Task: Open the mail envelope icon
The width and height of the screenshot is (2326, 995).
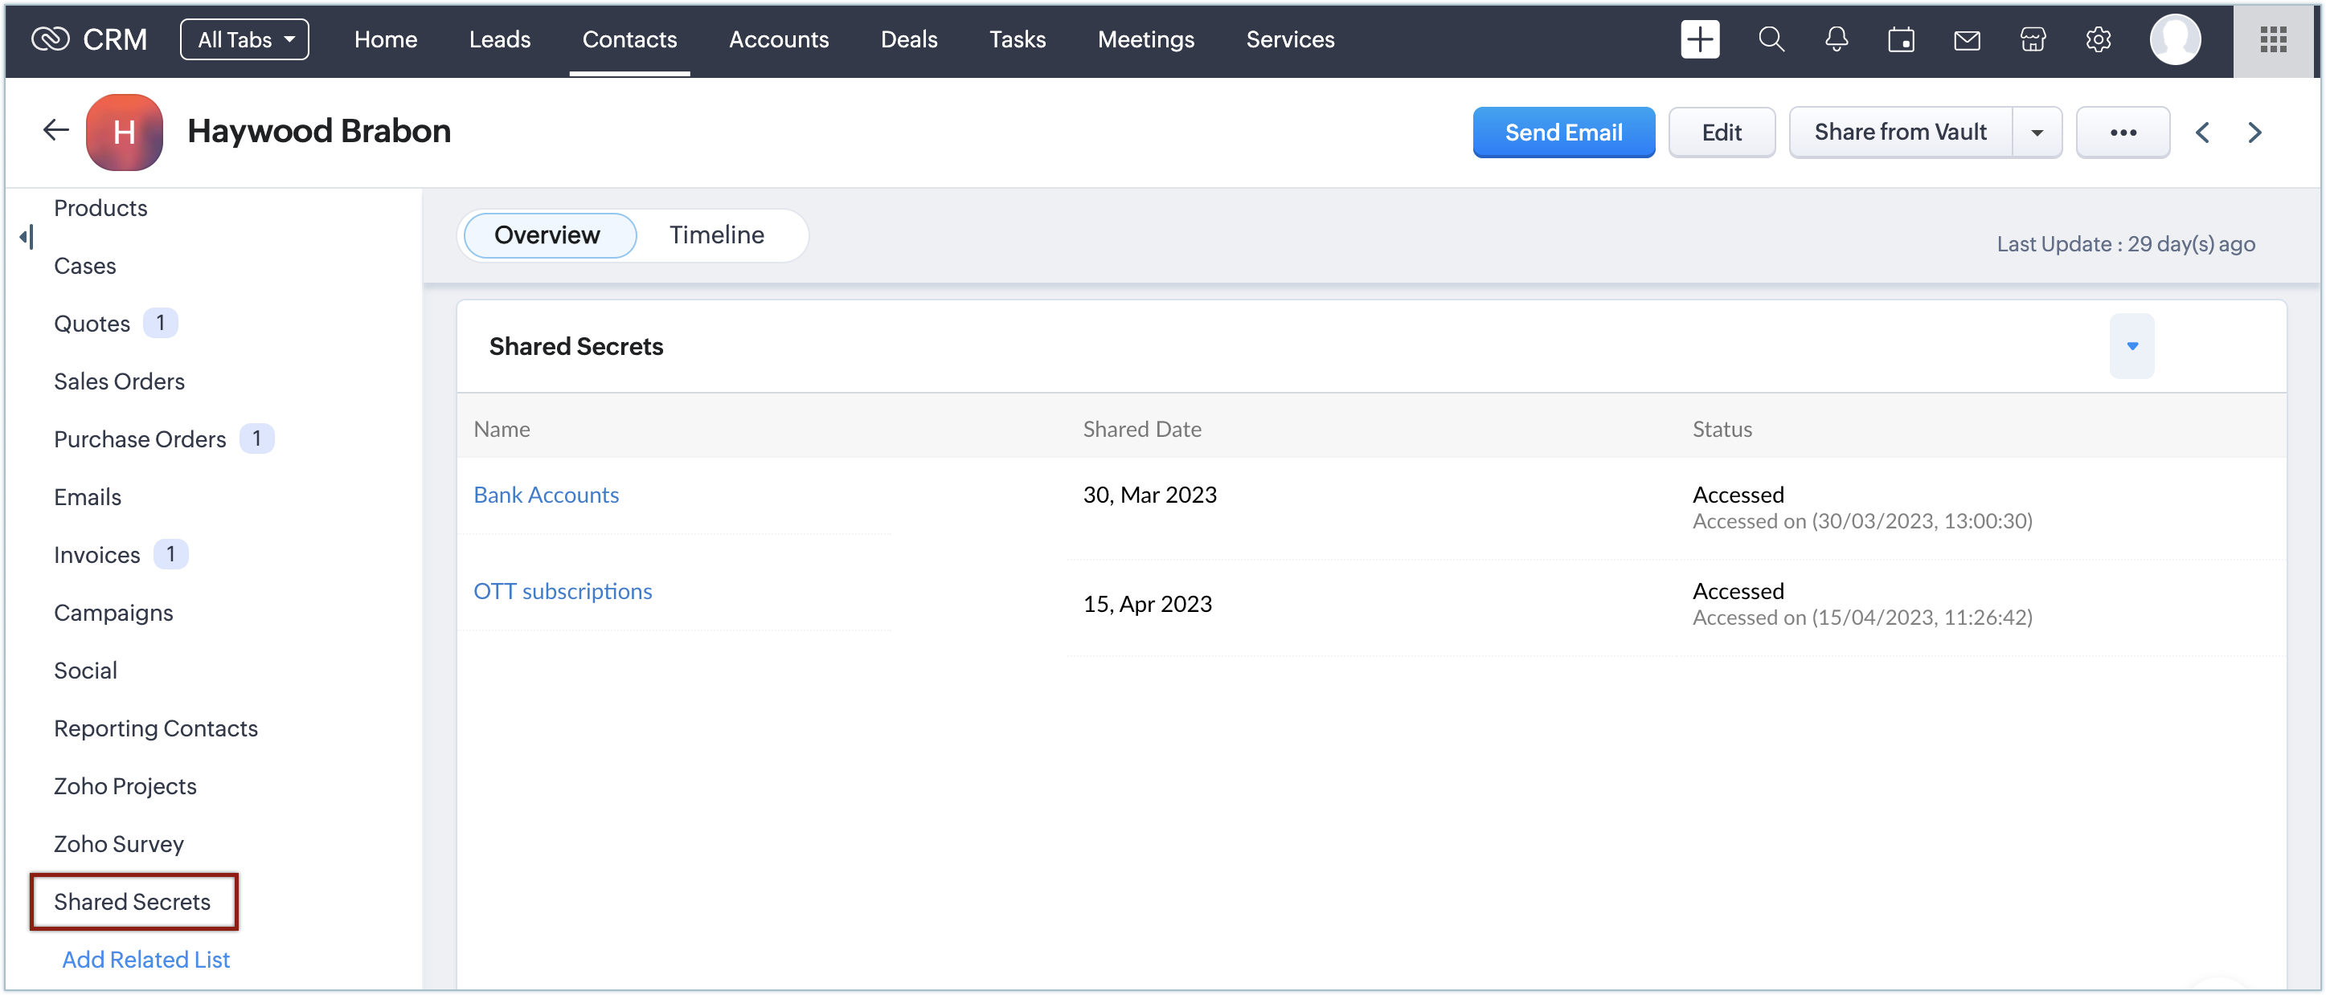Action: 1967,39
